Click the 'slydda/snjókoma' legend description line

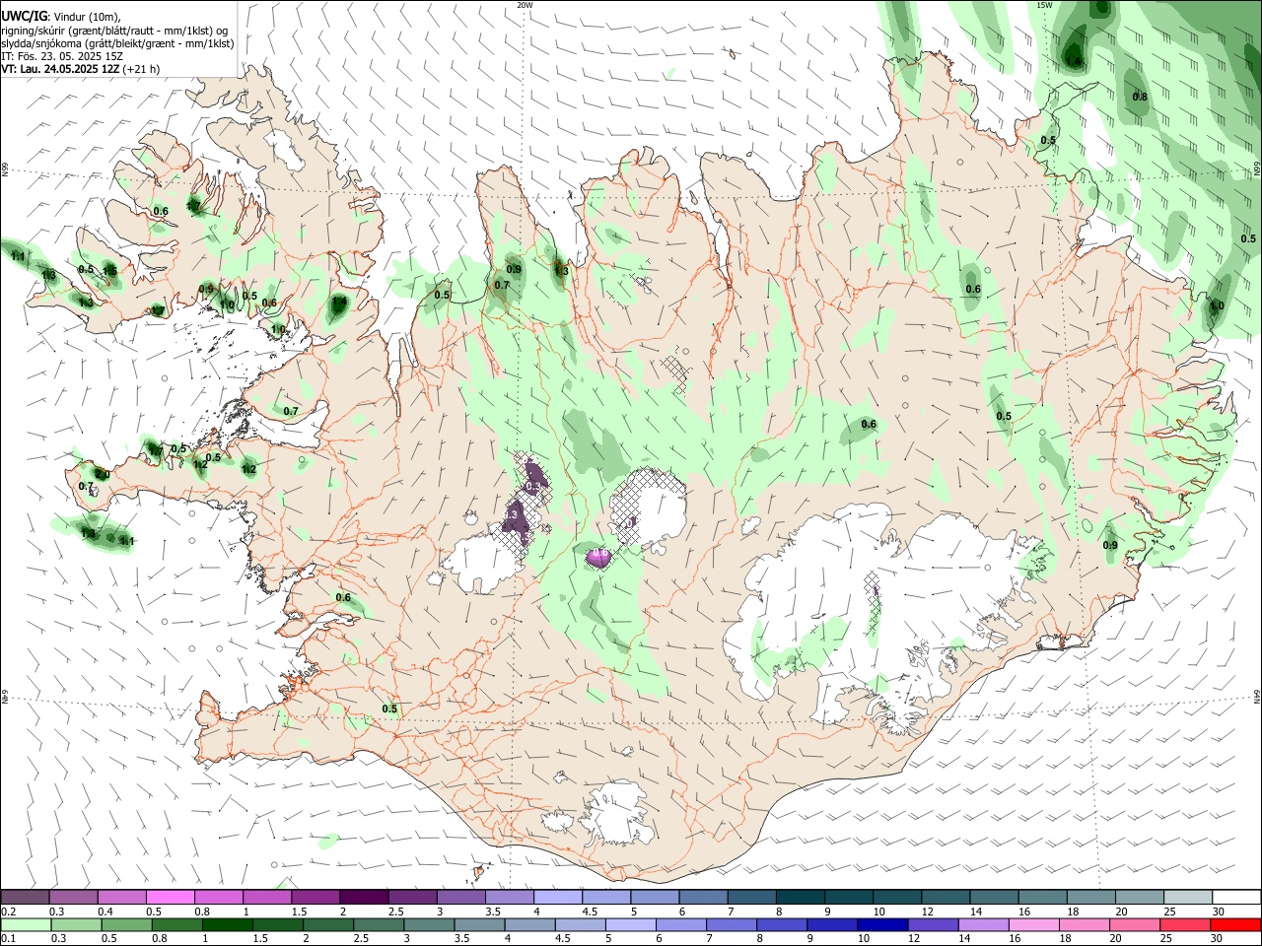[117, 43]
